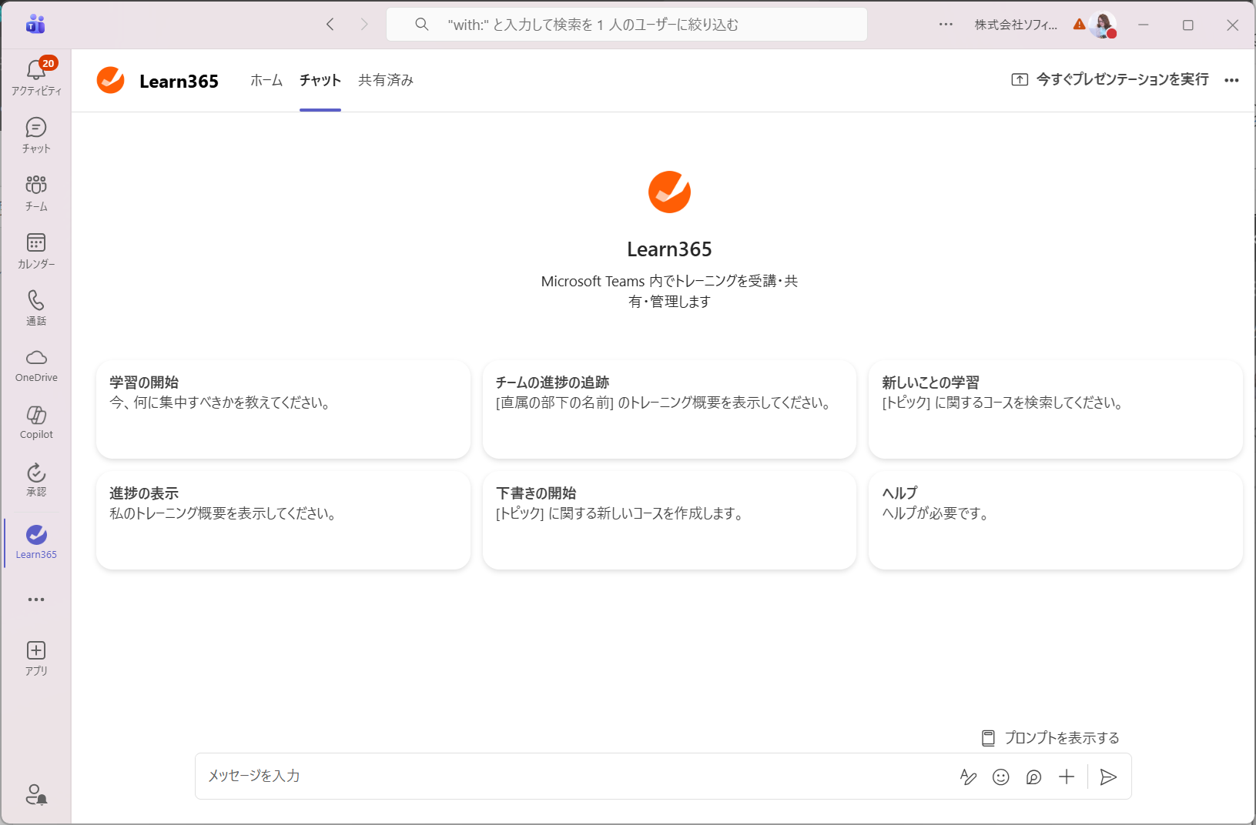Screen dimensions: 1256x825
Task: Select Learn365 in the left app bar
Action: (36, 543)
